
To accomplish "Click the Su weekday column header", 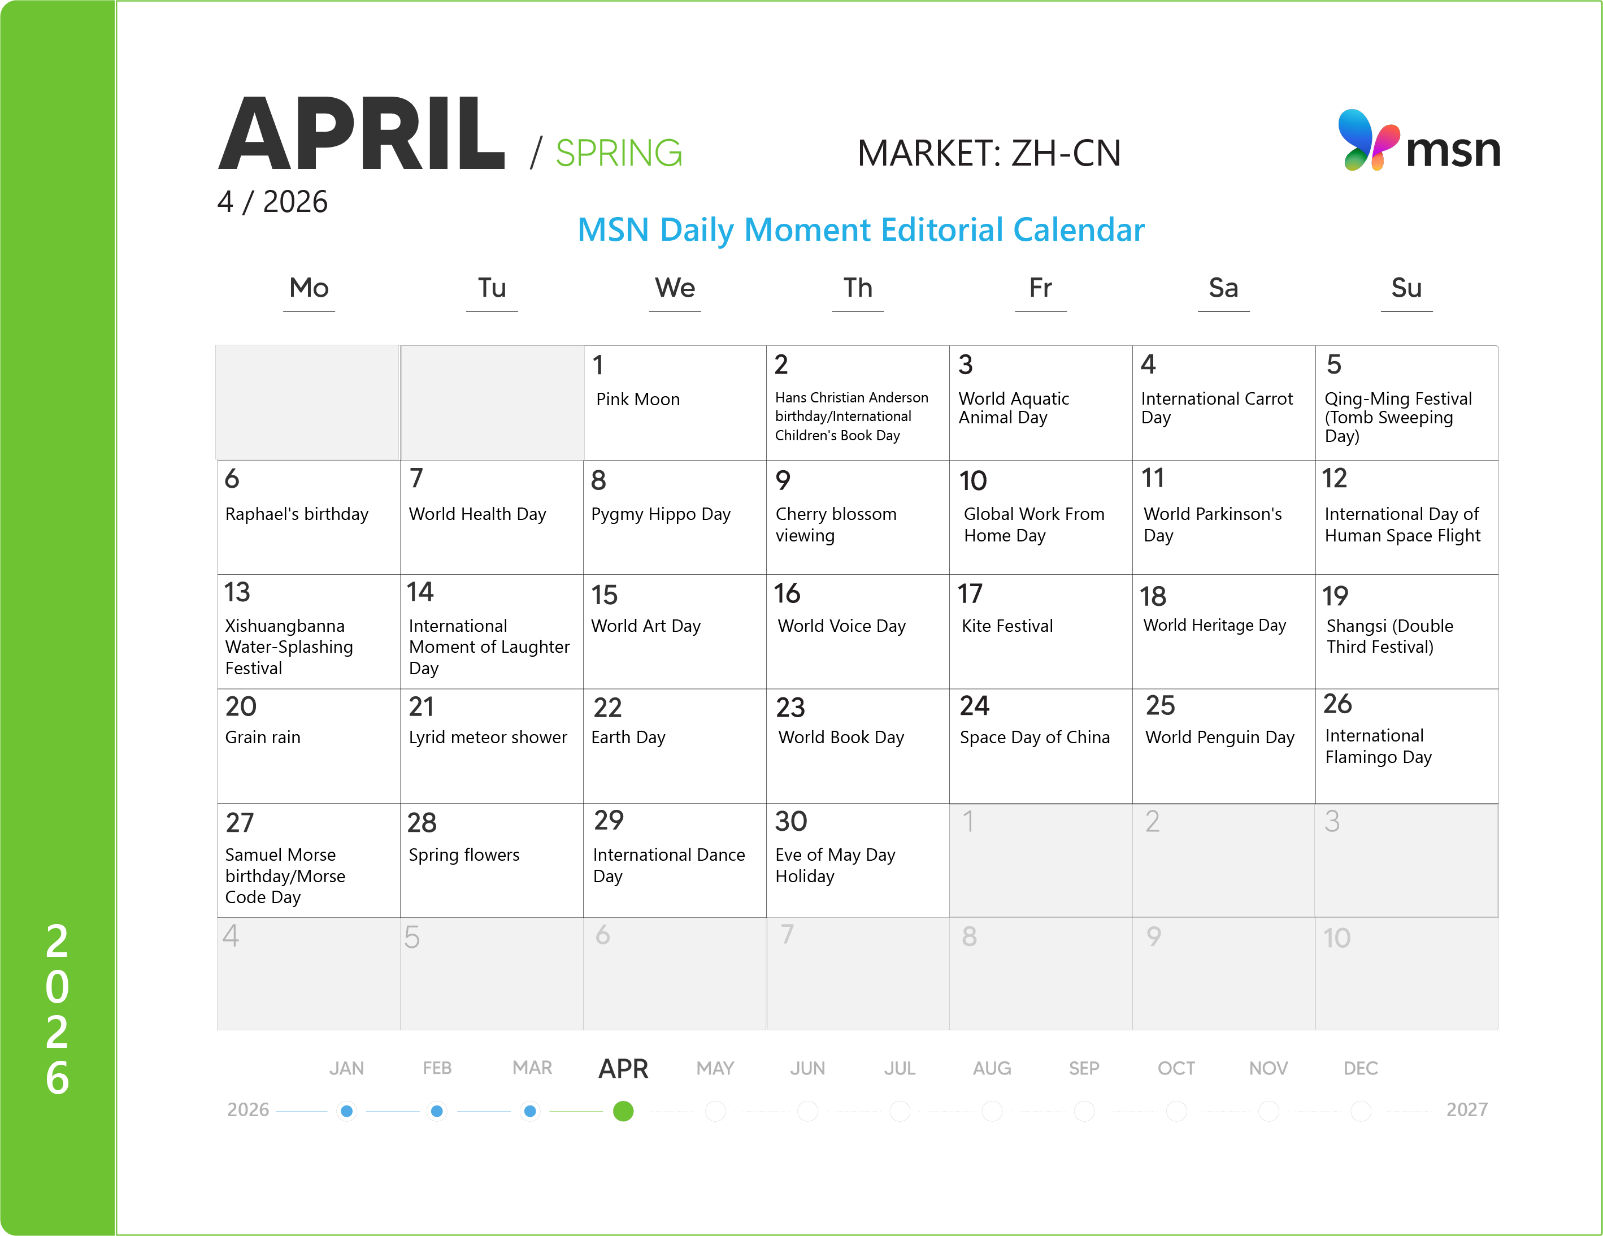I will (1406, 288).
